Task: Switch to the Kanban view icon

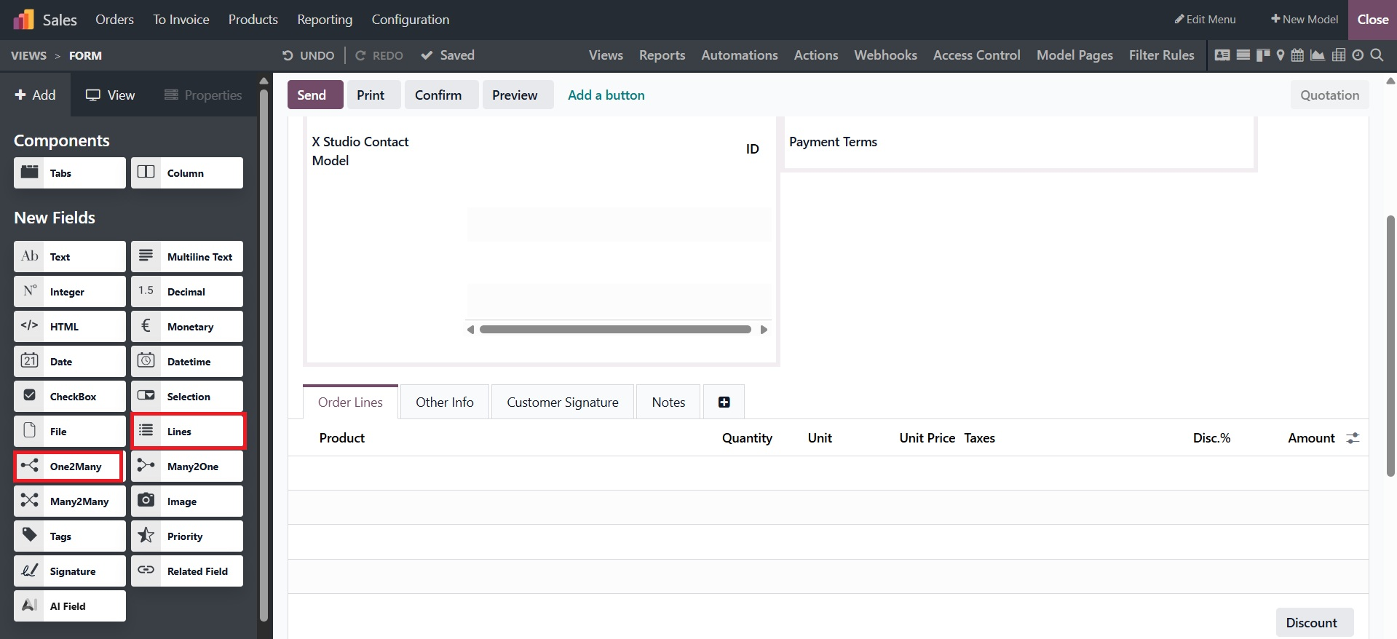Action: 1262,55
